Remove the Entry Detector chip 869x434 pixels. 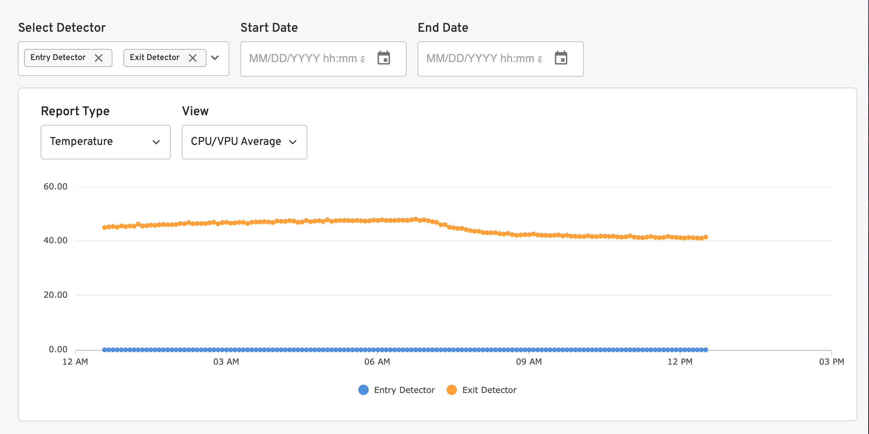tap(99, 58)
